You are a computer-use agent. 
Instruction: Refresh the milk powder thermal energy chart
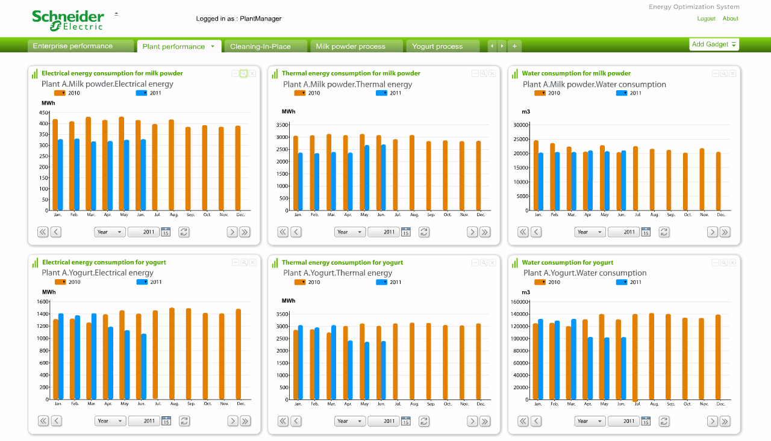click(x=424, y=232)
